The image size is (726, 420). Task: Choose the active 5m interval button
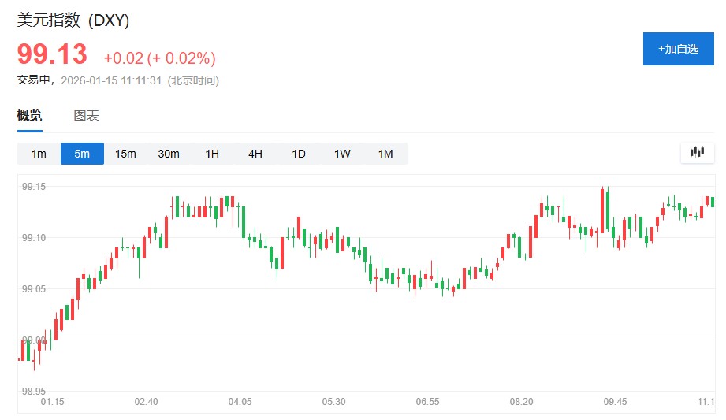tap(82, 154)
